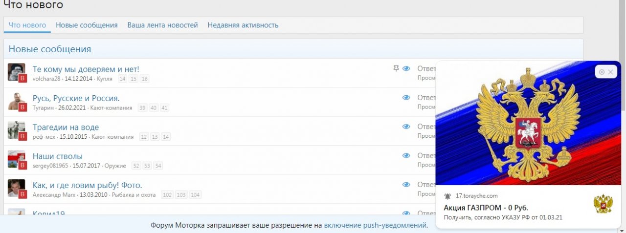The image size is (626, 233).
Task: Click the 'Новые сообщения' section heading
Action: click(50, 49)
